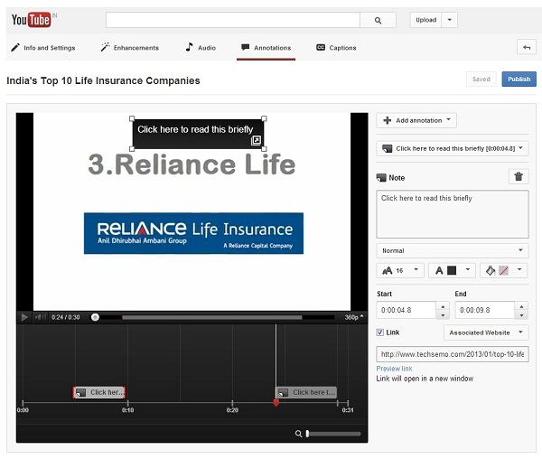Click the link URL field
The width and height of the screenshot is (542, 459).
pyautogui.click(x=453, y=354)
